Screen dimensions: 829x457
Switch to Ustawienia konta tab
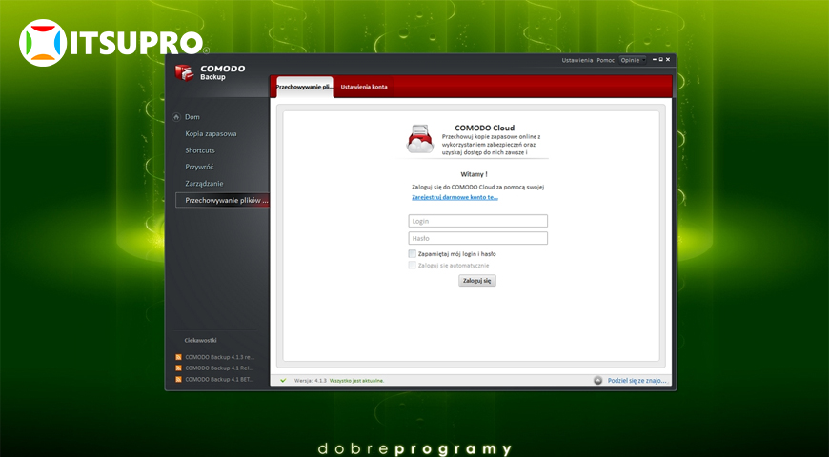364,88
